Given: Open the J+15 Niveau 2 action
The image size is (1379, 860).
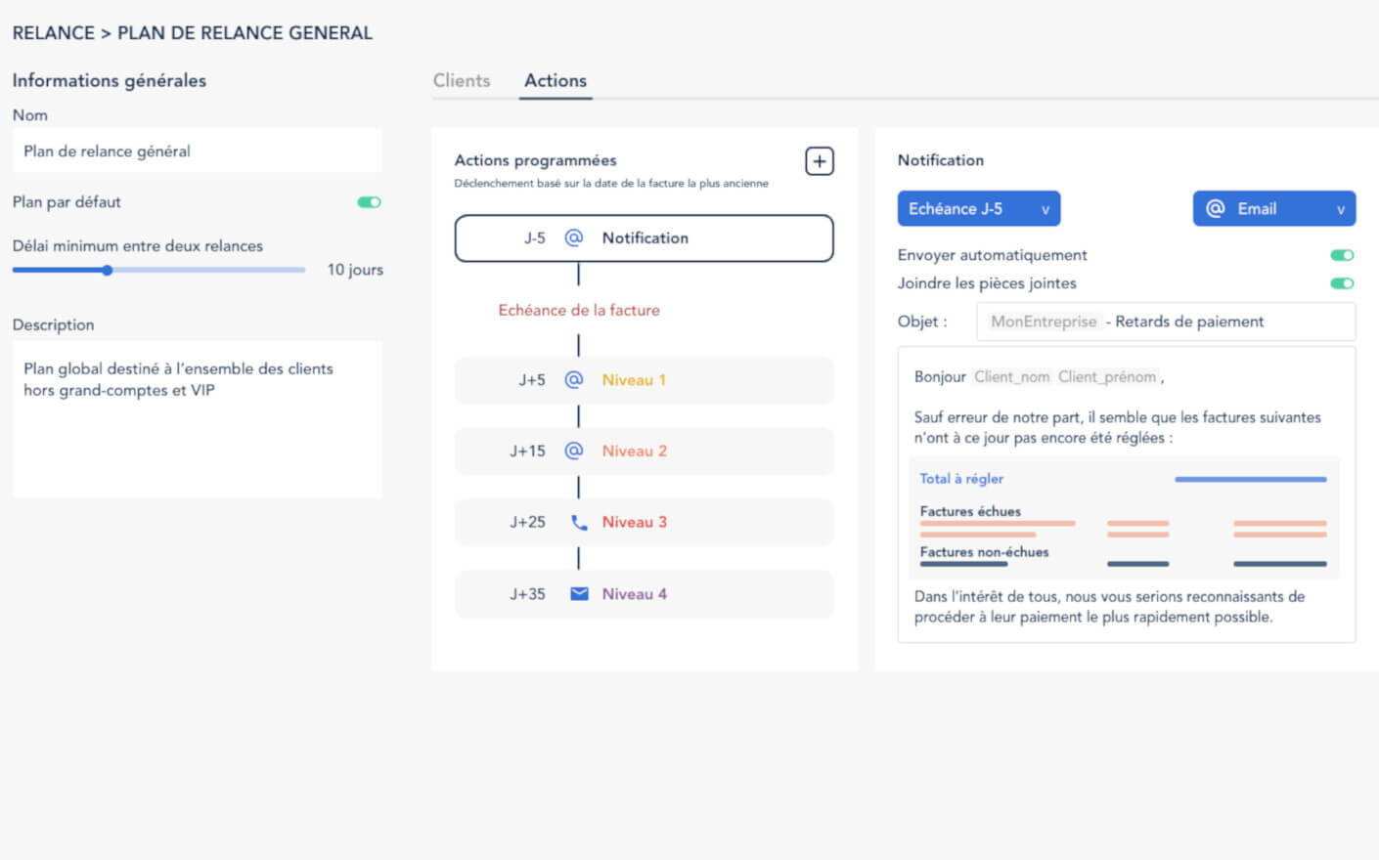Looking at the screenshot, I should (x=645, y=451).
